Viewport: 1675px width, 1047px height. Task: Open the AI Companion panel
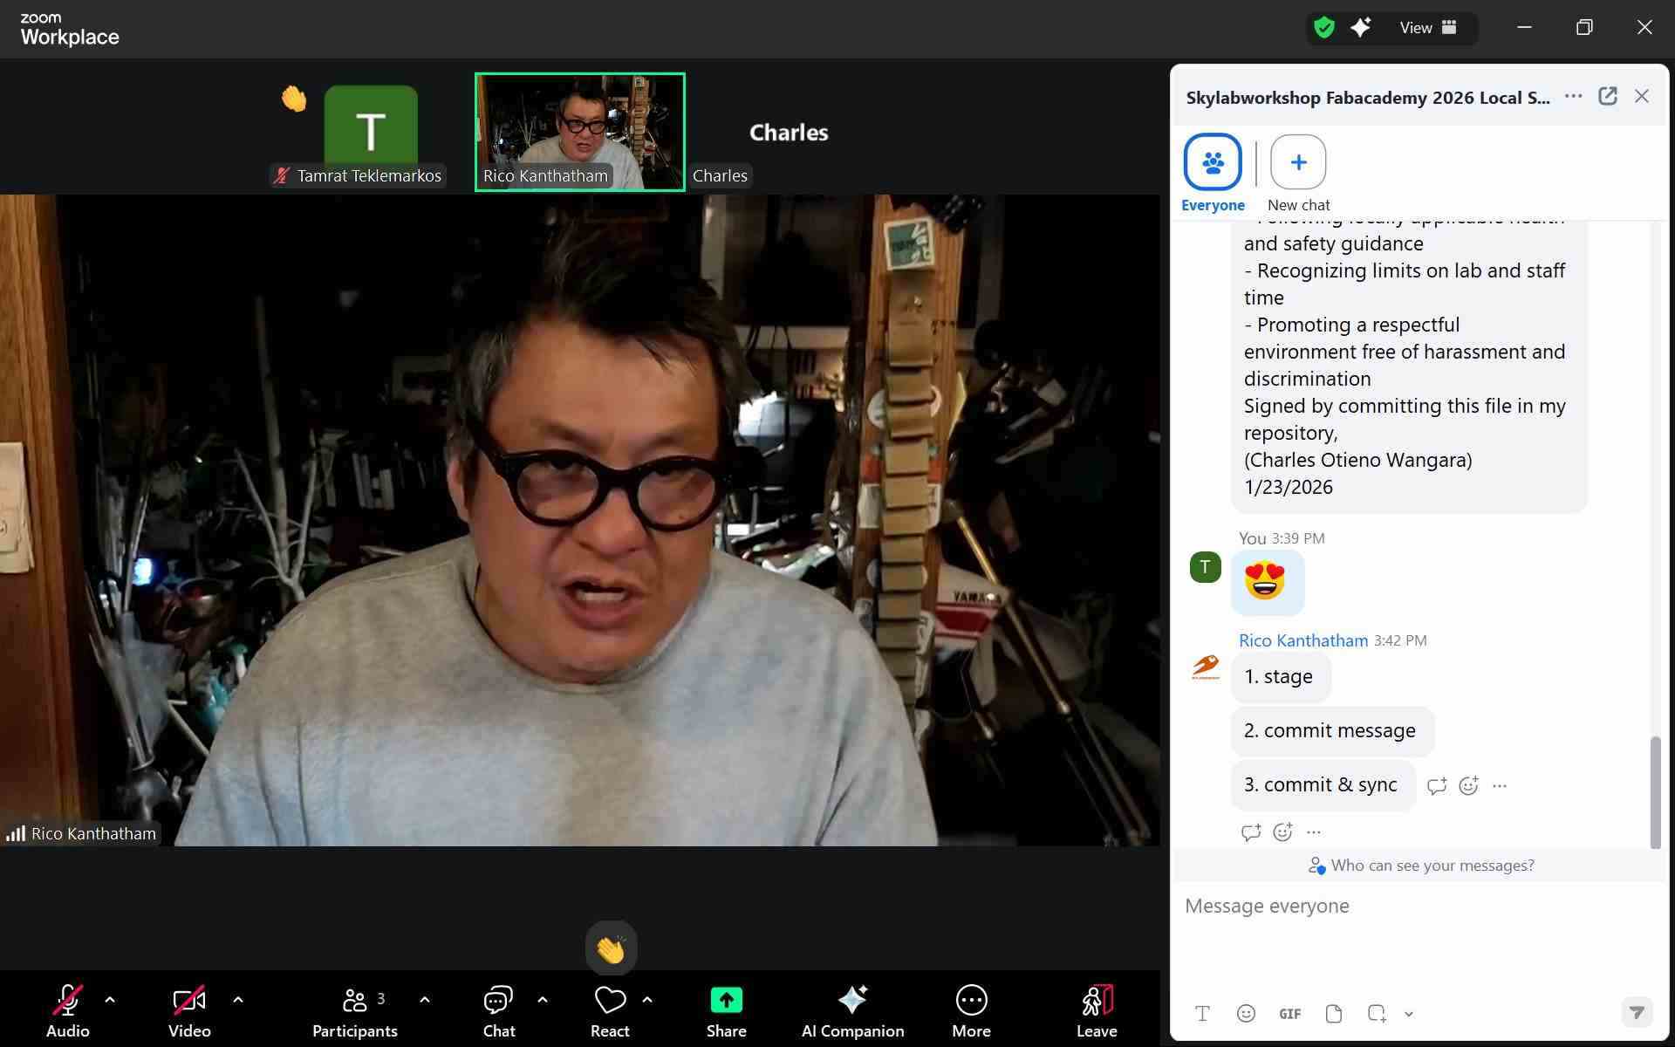(x=851, y=1010)
